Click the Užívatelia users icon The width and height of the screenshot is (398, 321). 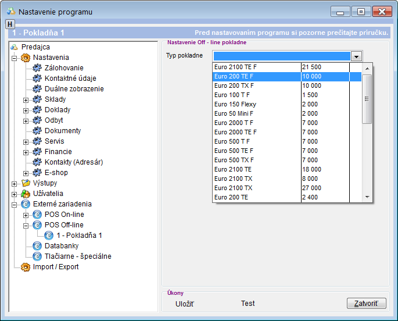(26, 194)
